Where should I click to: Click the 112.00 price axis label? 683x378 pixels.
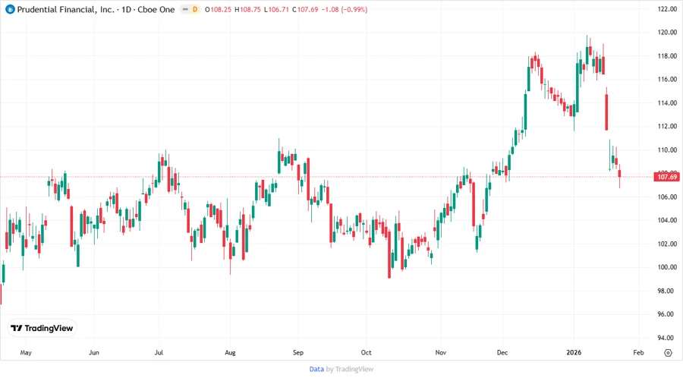(667, 126)
